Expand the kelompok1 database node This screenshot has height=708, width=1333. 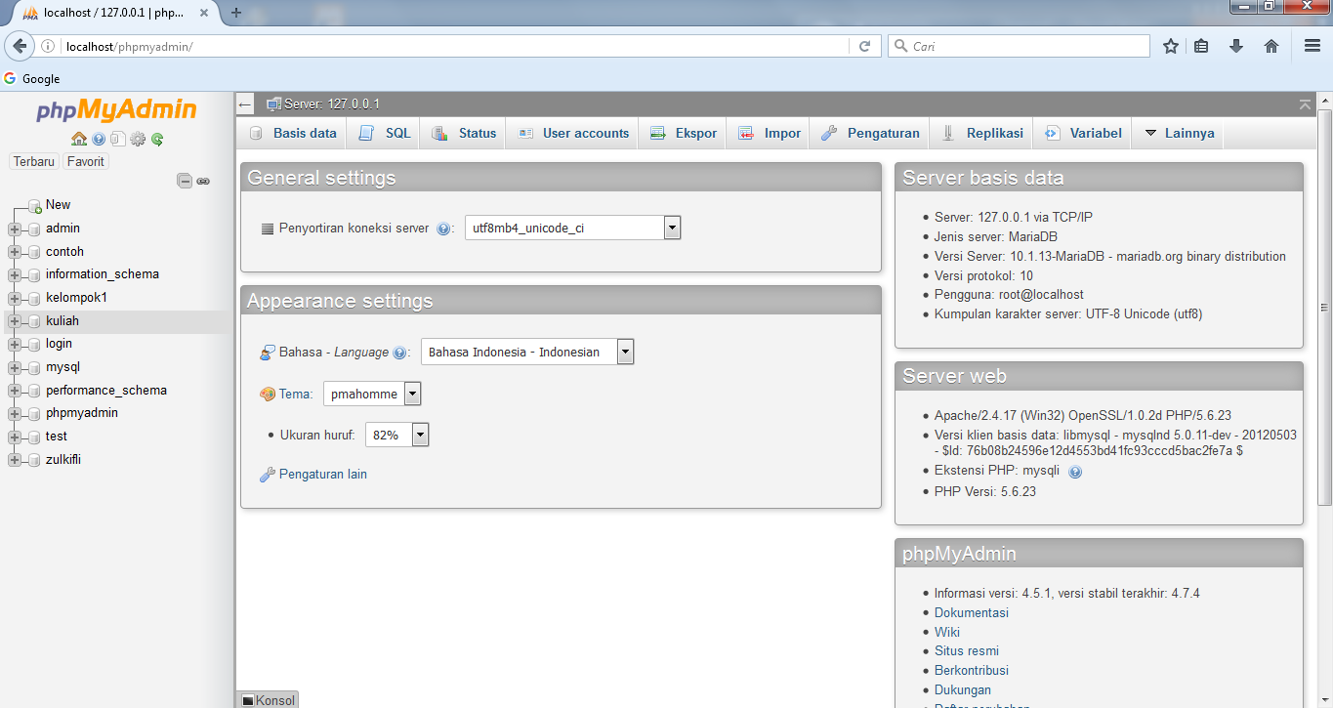click(15, 298)
